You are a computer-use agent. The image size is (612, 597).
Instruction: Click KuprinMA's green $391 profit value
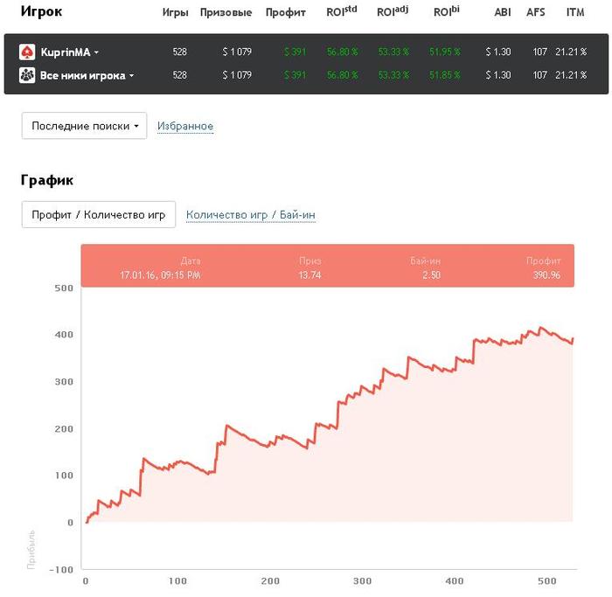[x=295, y=52]
